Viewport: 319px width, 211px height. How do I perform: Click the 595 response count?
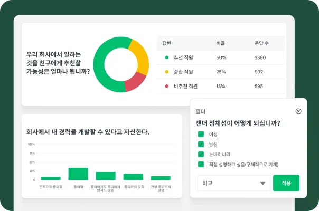click(259, 86)
